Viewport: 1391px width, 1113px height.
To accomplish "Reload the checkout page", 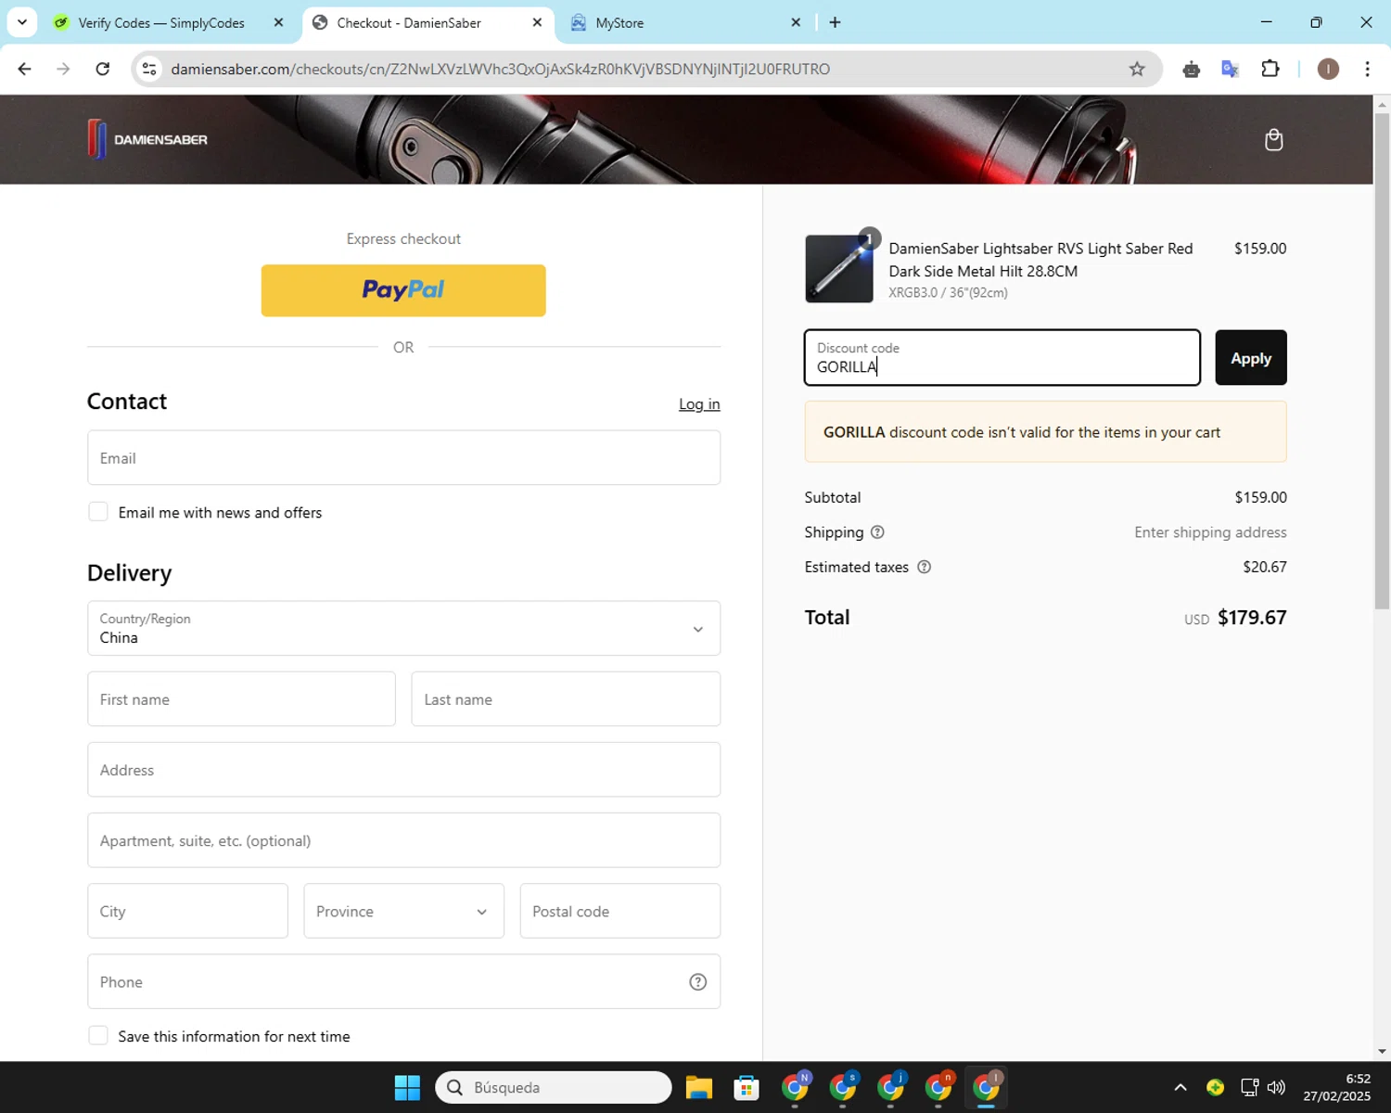I will click(103, 69).
